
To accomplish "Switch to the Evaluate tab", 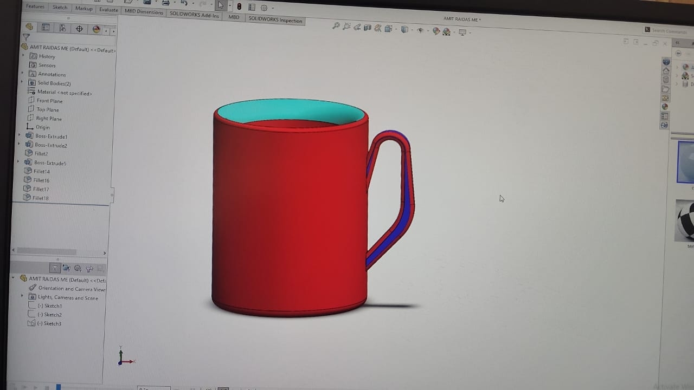I will click(108, 10).
